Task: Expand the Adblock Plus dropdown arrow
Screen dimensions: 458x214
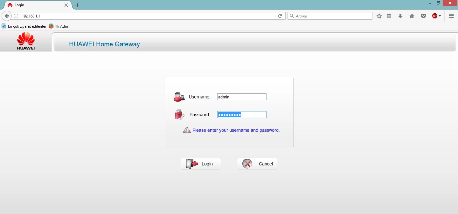Action: pos(440,16)
